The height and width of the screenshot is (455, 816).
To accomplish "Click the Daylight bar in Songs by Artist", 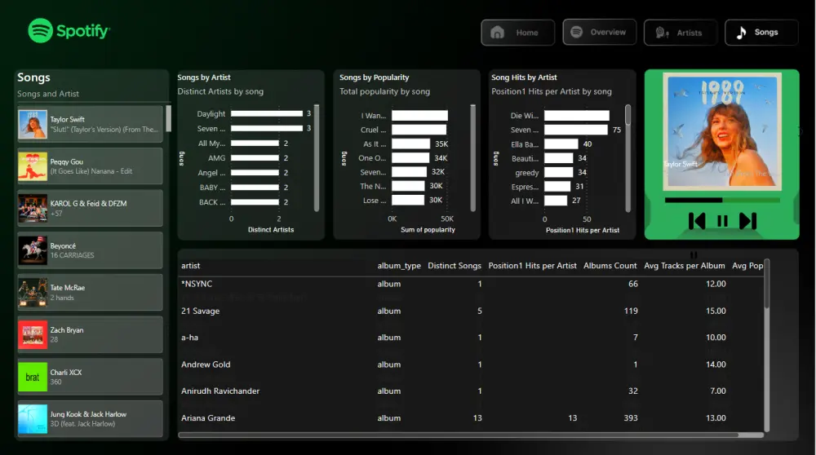I will point(267,113).
